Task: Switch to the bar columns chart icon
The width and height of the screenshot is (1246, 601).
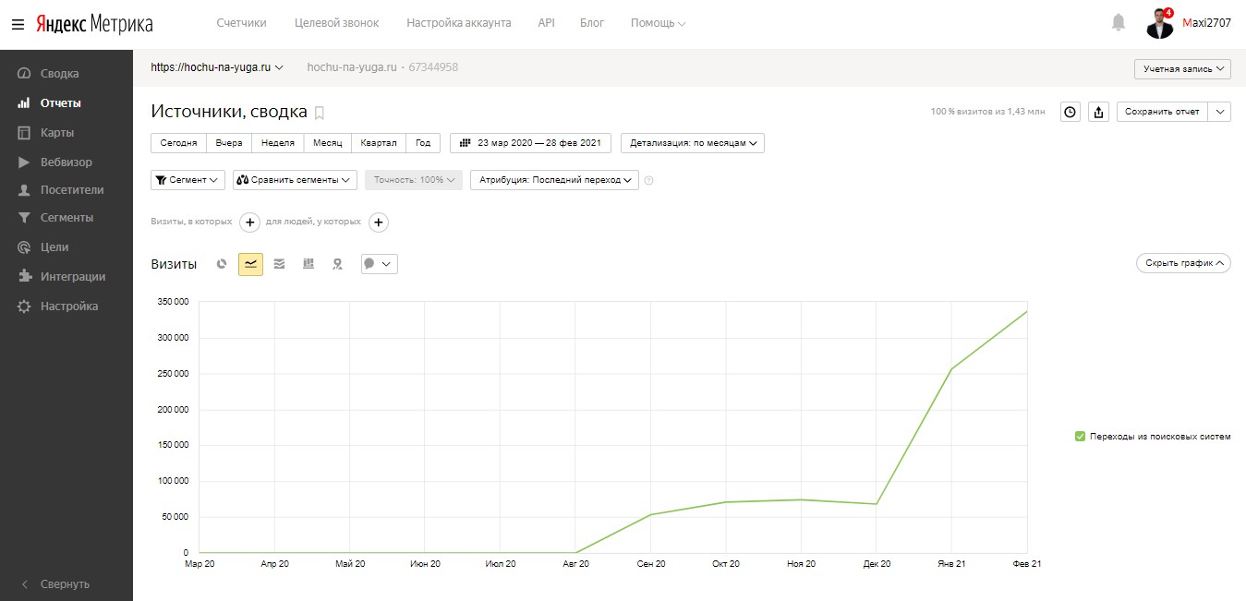Action: tap(308, 264)
